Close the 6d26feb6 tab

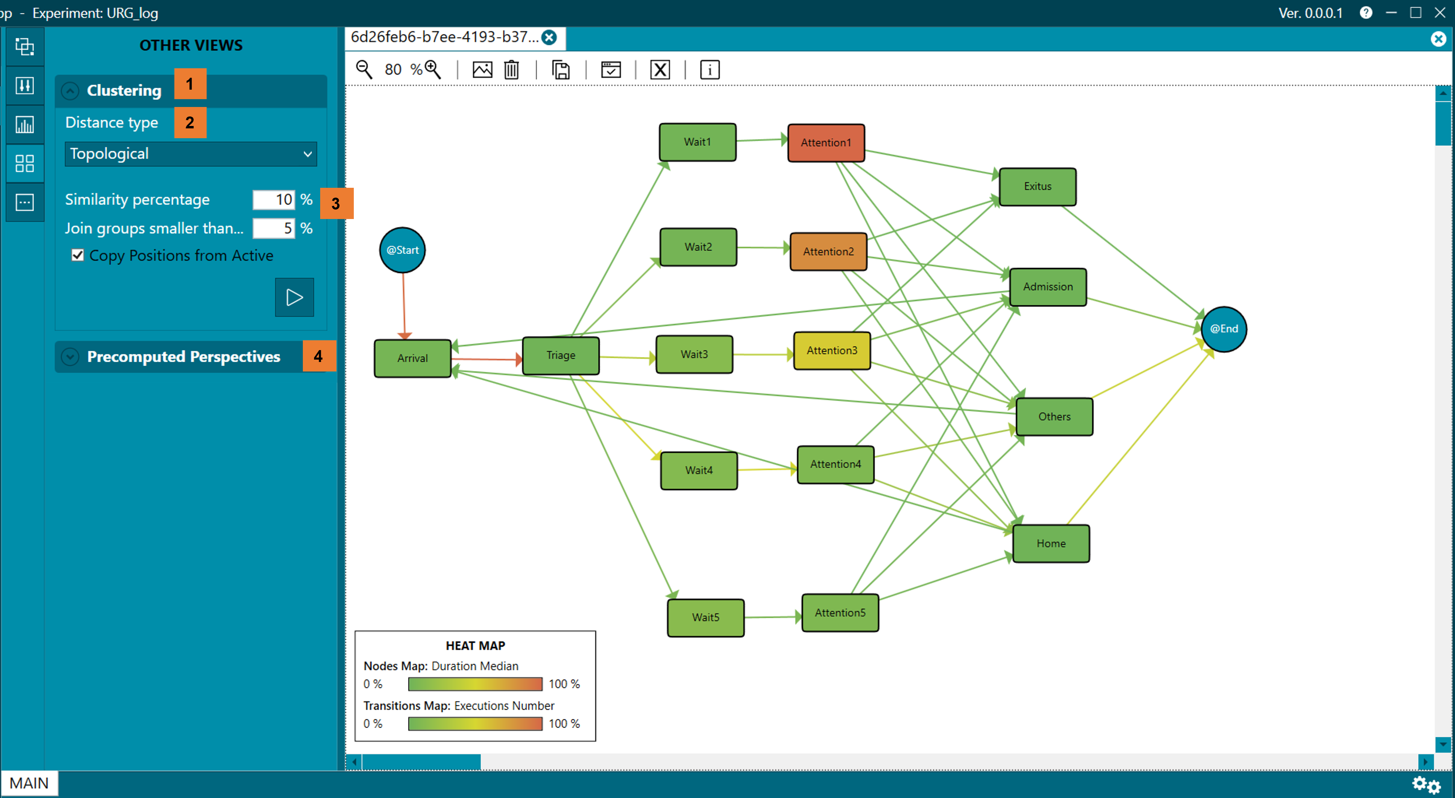point(549,37)
